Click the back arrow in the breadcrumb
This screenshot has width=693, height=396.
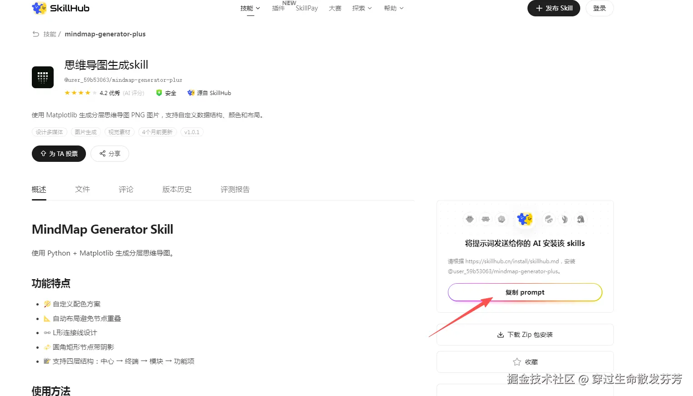(36, 34)
